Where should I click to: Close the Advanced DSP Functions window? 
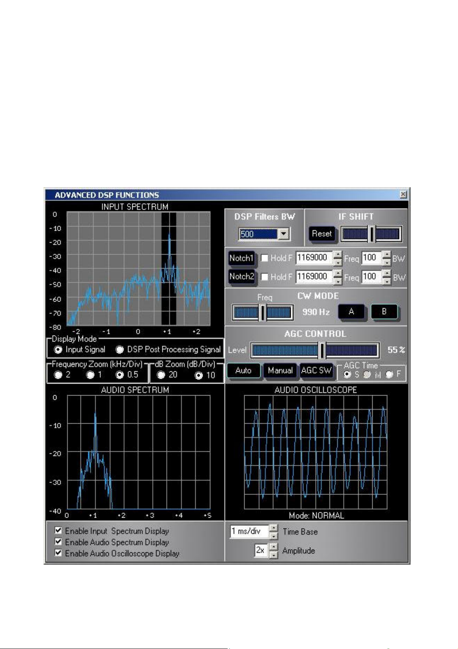pos(403,195)
